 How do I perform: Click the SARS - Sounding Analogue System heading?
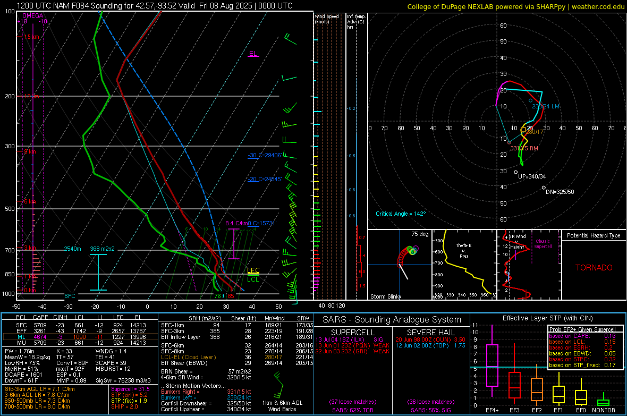click(x=392, y=320)
